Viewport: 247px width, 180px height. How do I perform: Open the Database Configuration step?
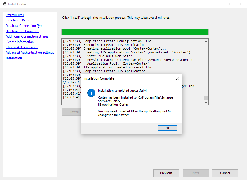[22, 31]
